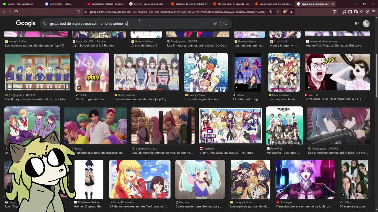This screenshot has height=212, width=378.
Task: Open the Google account avatar
Action: coord(366,24)
